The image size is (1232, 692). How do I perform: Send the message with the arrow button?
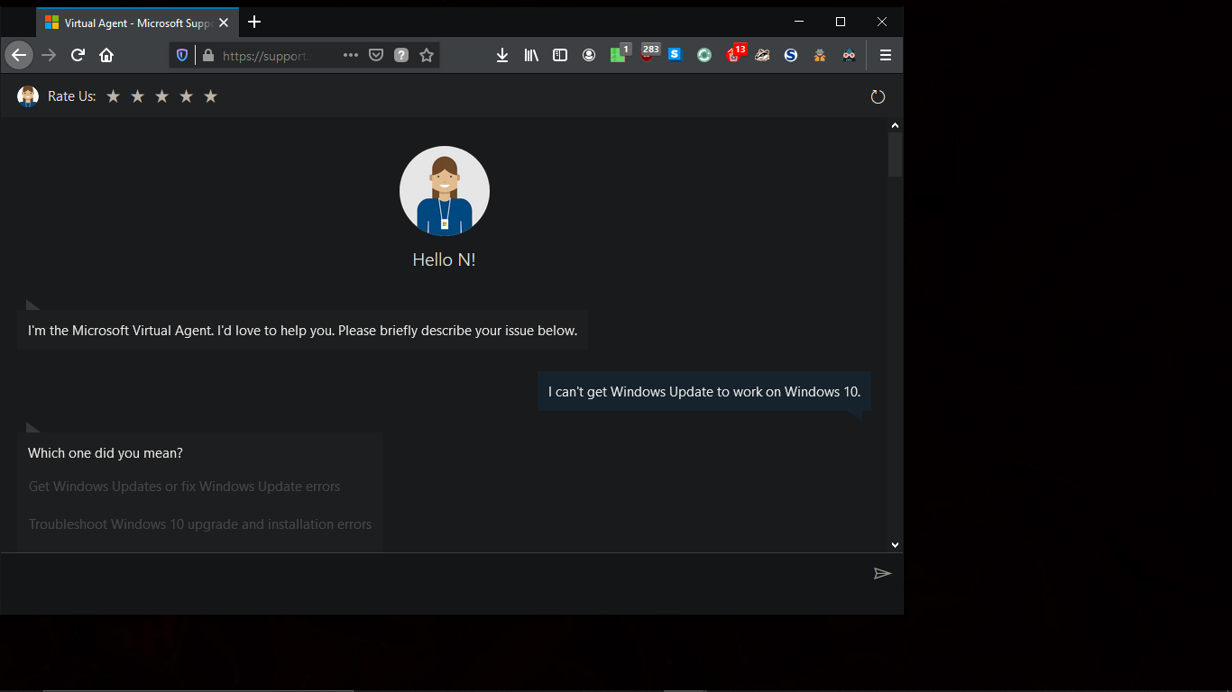882,574
